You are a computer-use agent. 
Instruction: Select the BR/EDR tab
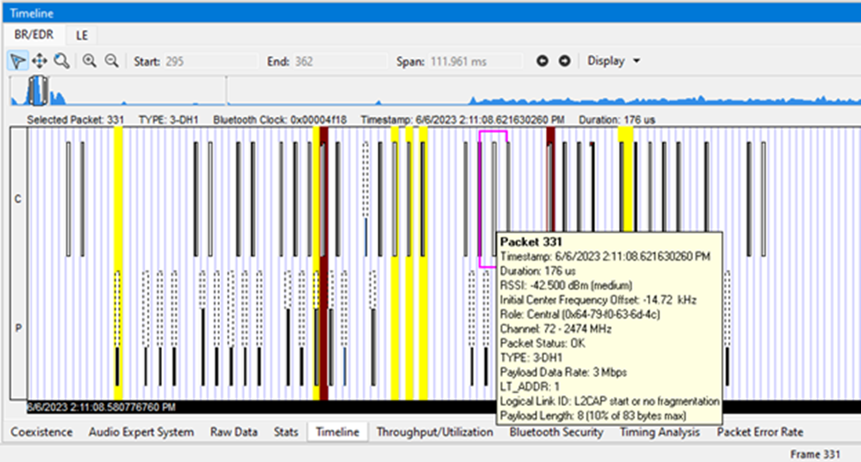[34, 34]
